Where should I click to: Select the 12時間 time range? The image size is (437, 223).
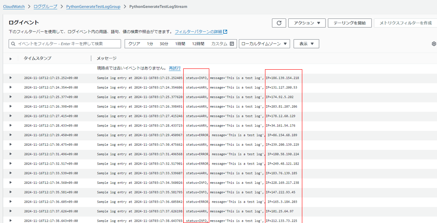tap(198, 44)
